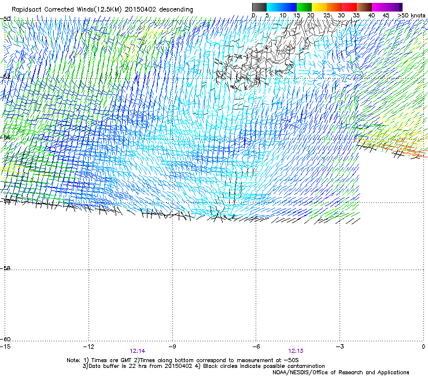Click the '0' longitude axis label

423,346
